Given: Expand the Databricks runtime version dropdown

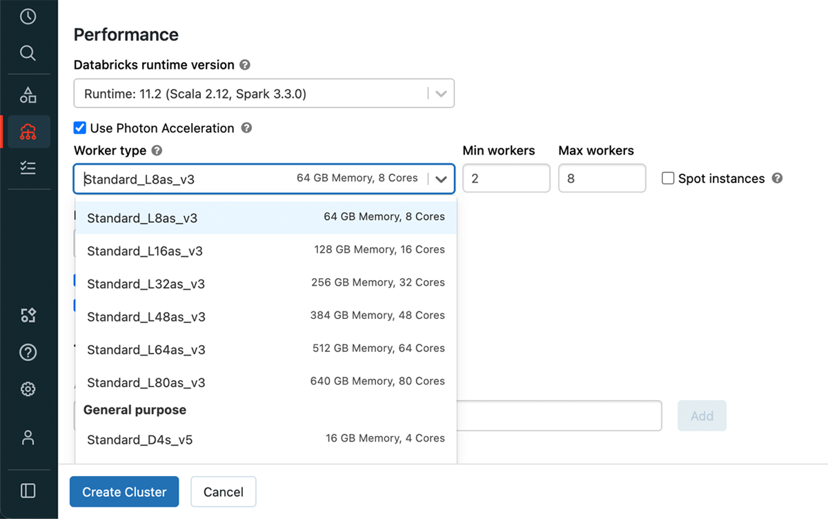Looking at the screenshot, I should (441, 93).
